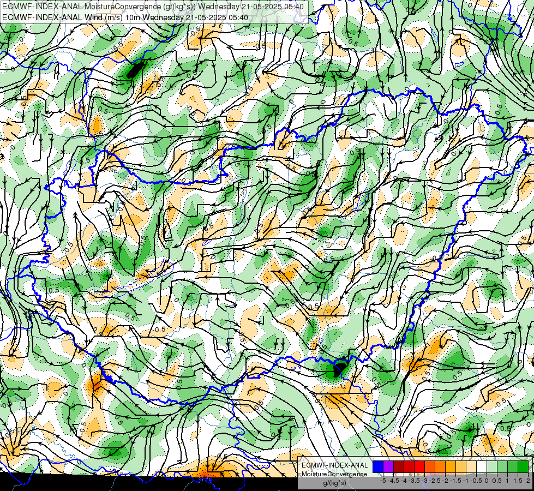Click the -5 tick label in the legend

[x=383, y=481]
